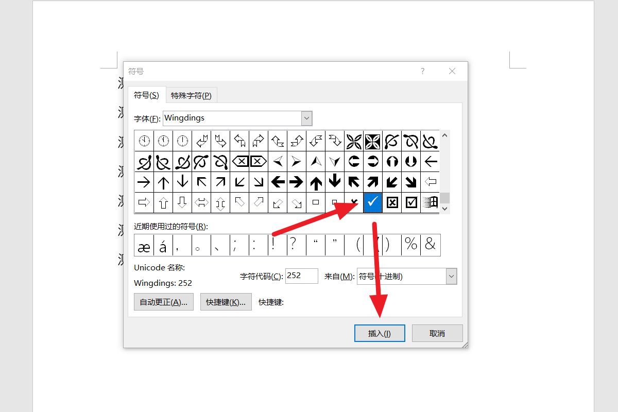This screenshot has width=618, height=412.
Task: Select the upward thin arrow symbol
Action: 163,182
